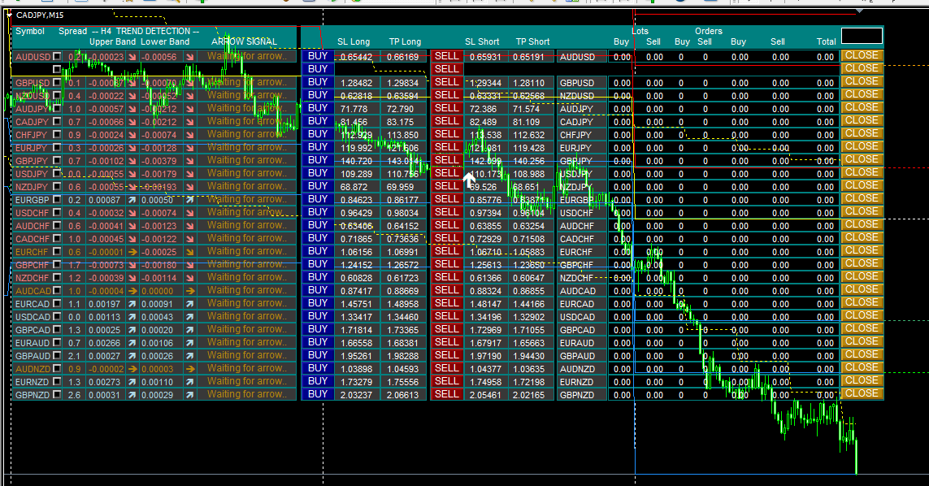Click the GBPCHF upper band down-trend arrow
This screenshot has height=486, width=929.
132,265
